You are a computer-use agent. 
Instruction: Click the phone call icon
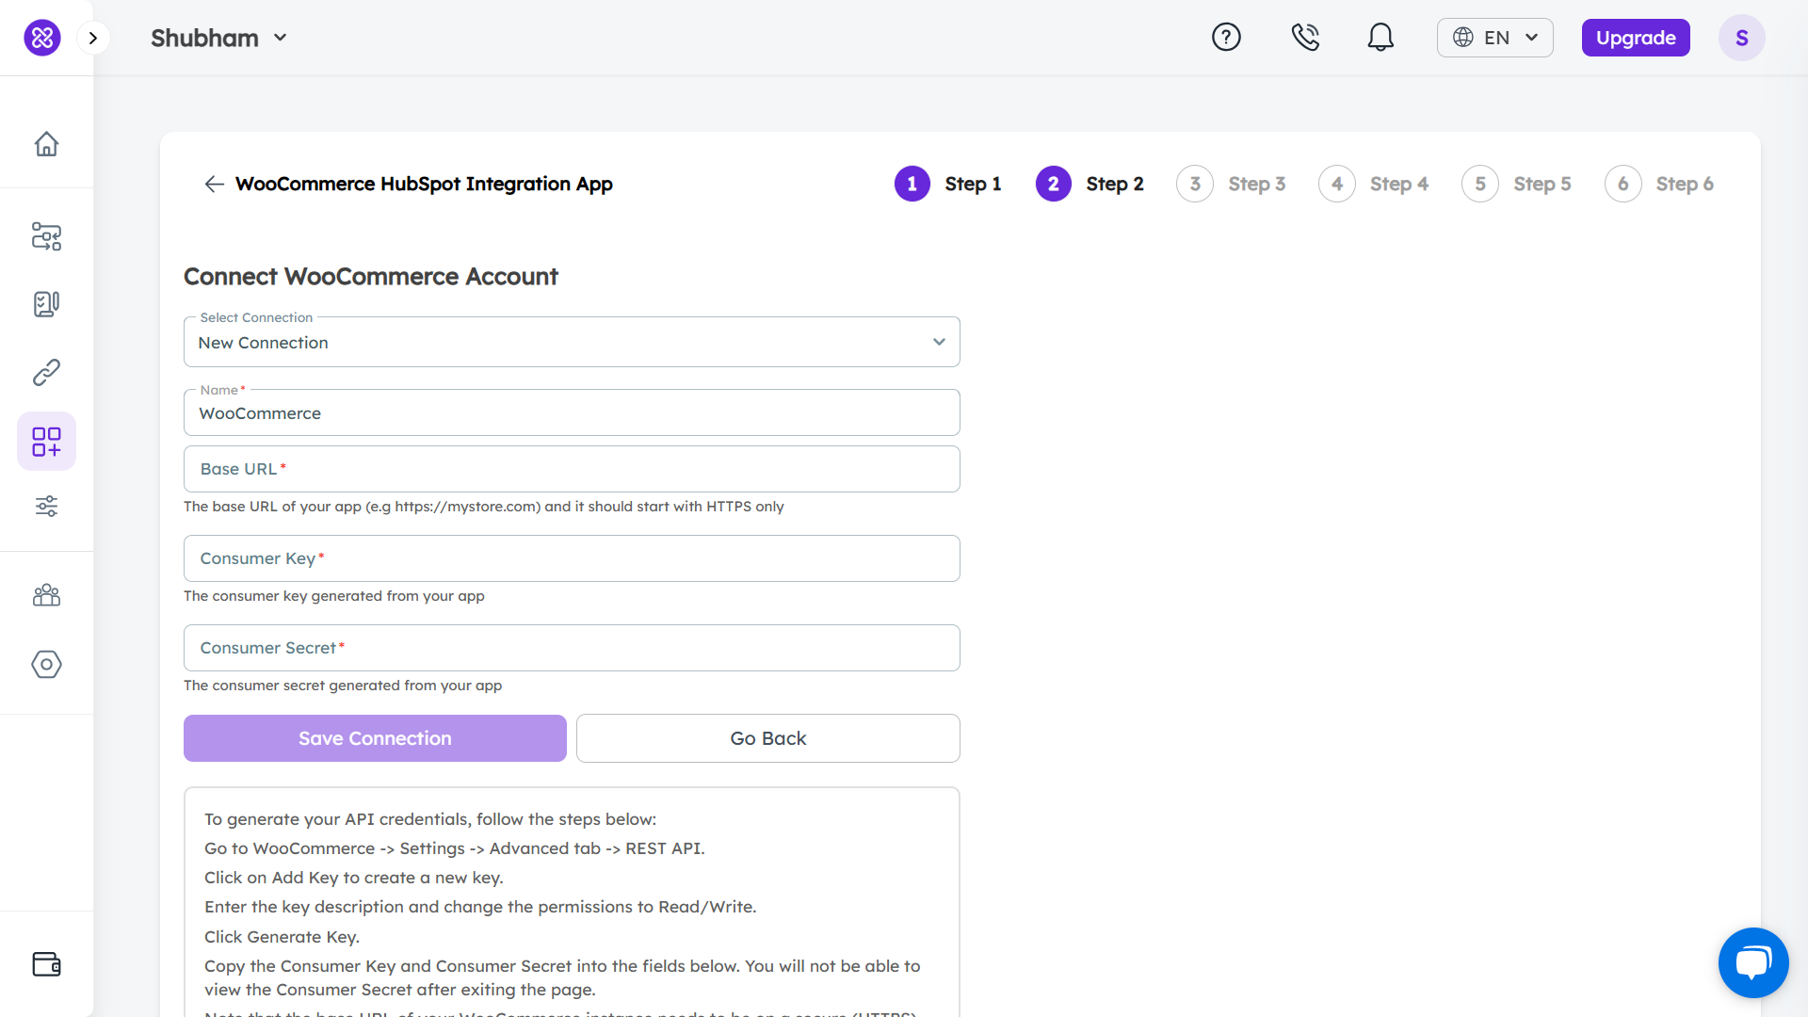tap(1305, 38)
